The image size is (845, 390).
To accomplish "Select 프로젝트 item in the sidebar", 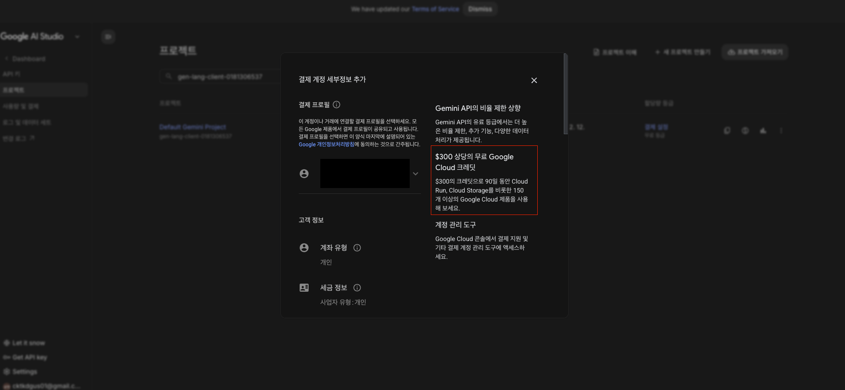I will click(44, 90).
